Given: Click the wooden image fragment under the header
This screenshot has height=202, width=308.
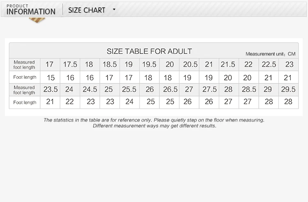Looking at the screenshot, I should tap(37, 20).
